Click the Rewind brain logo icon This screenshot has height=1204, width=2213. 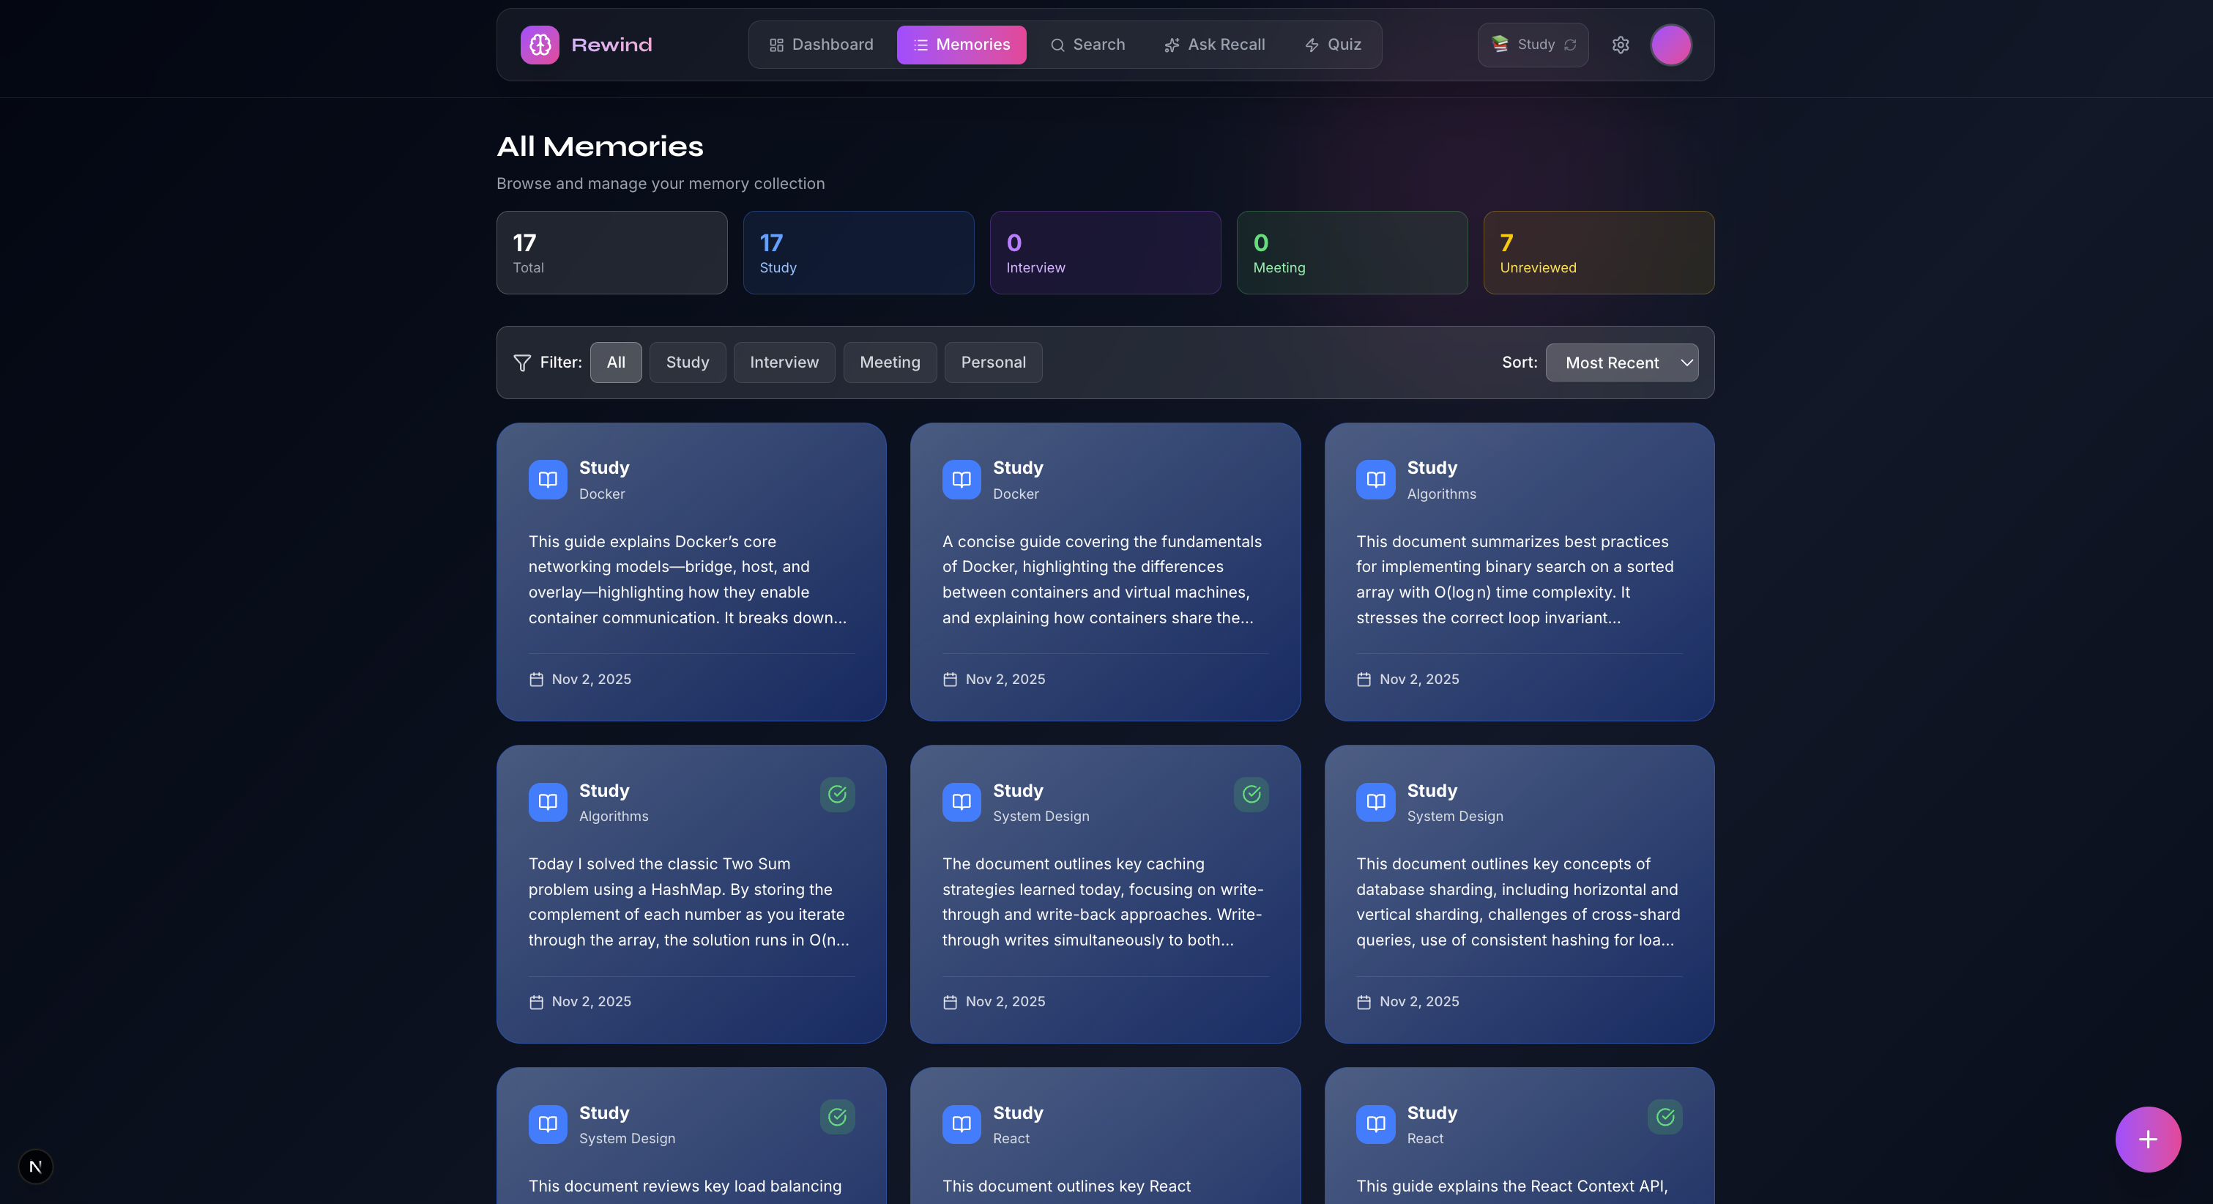(x=540, y=45)
